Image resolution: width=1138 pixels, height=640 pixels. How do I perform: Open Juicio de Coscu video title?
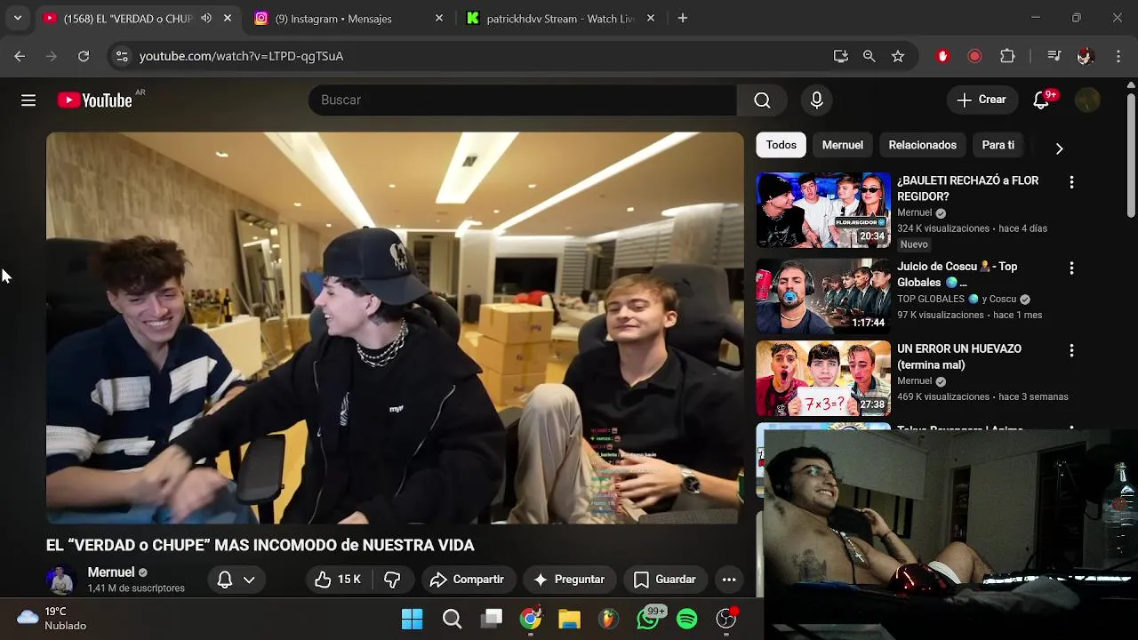point(958,274)
